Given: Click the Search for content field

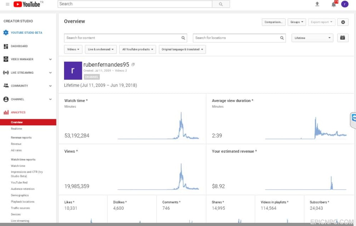Looking at the screenshot, I should click(126, 38).
